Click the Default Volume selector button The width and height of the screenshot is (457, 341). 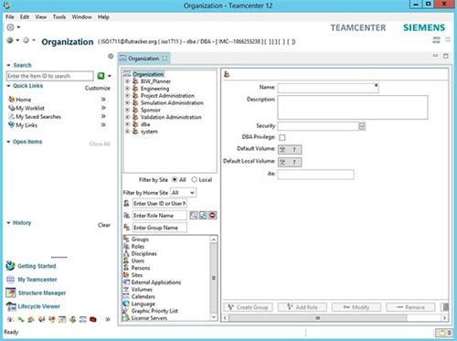coord(290,149)
